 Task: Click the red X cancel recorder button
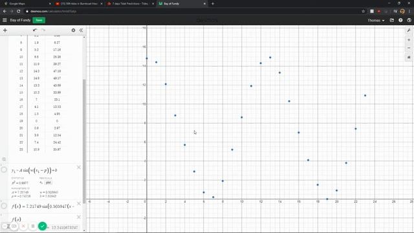(23, 226)
